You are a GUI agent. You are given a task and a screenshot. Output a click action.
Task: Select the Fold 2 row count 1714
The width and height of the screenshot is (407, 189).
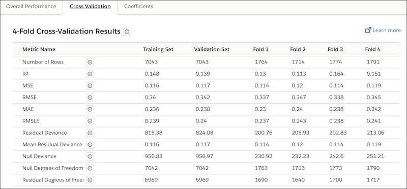(x=298, y=62)
